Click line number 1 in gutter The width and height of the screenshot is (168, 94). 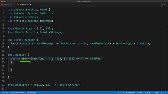click(4, 10)
